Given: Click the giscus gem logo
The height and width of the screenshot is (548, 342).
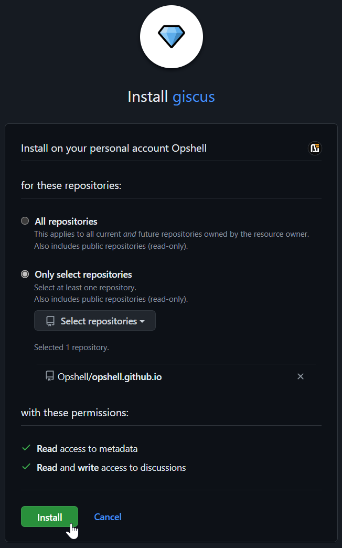Looking at the screenshot, I should (172, 37).
